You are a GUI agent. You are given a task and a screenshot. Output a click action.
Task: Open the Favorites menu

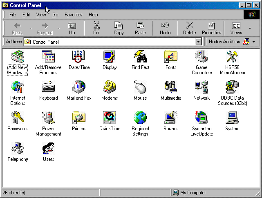click(x=73, y=15)
